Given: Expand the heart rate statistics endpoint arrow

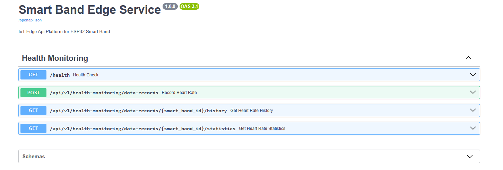Looking at the screenshot, I should [x=473, y=128].
